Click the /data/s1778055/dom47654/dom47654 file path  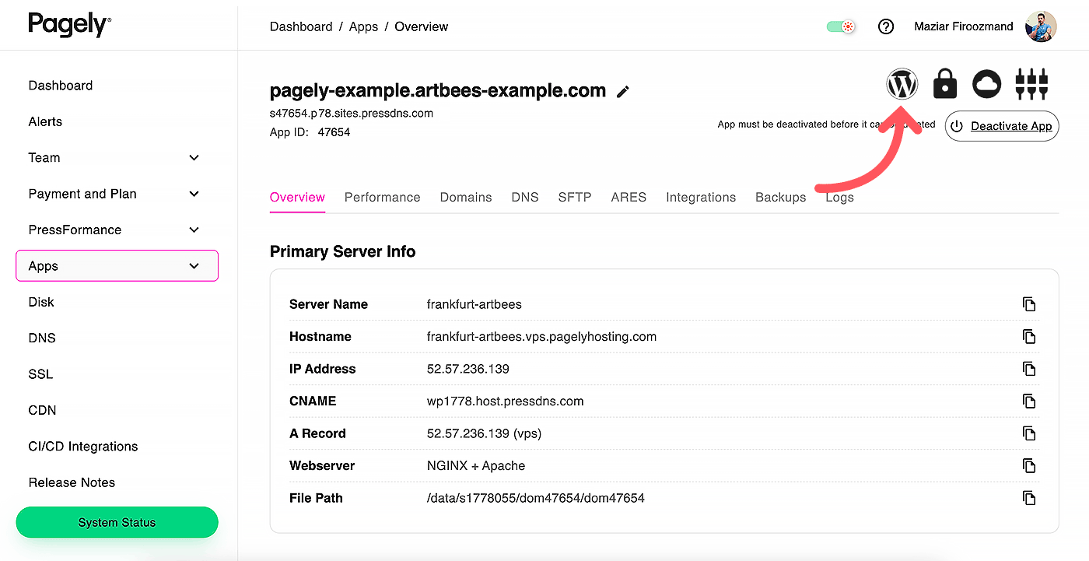536,498
